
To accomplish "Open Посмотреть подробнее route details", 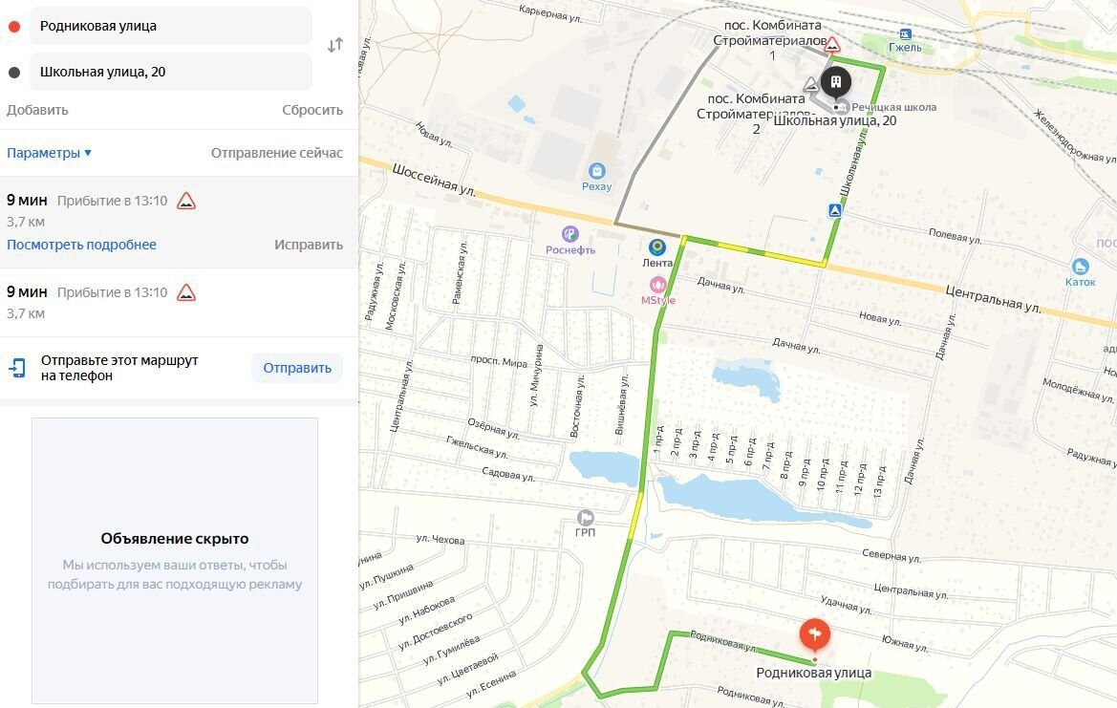I will point(81,245).
